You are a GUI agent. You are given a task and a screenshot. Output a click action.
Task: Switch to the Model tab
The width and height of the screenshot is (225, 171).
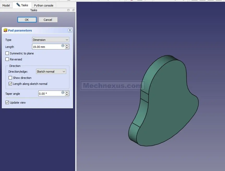click(6, 5)
